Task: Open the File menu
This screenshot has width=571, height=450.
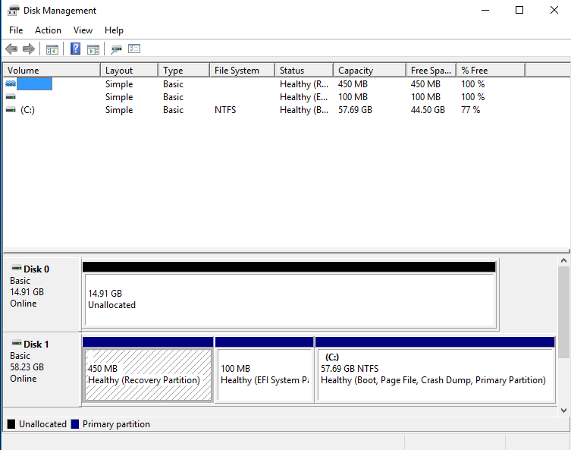Action: tap(16, 30)
